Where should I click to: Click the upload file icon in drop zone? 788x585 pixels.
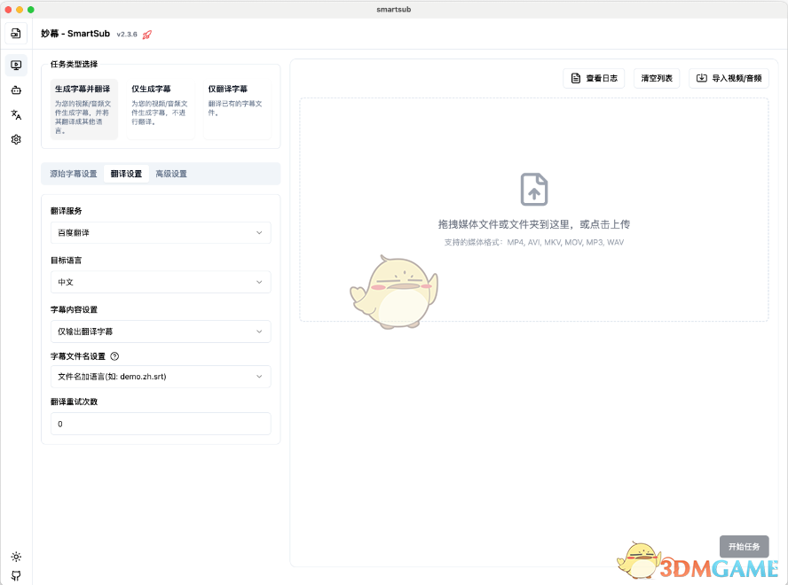coord(533,190)
